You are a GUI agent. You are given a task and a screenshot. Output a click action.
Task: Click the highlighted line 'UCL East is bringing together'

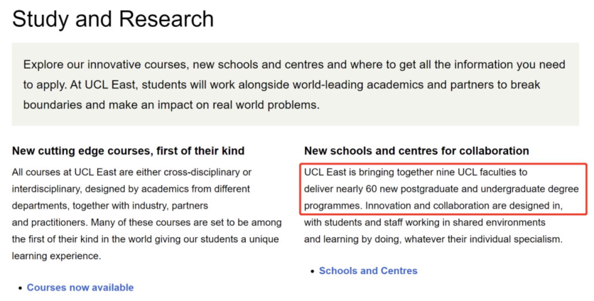click(416, 172)
